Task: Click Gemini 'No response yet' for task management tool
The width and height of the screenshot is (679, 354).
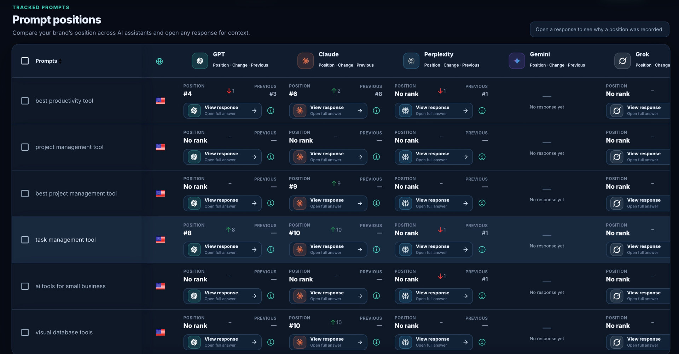Action: pos(547,246)
